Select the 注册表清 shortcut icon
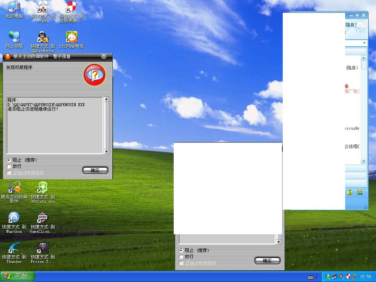The width and height of the screenshot is (376, 282). pos(71,11)
